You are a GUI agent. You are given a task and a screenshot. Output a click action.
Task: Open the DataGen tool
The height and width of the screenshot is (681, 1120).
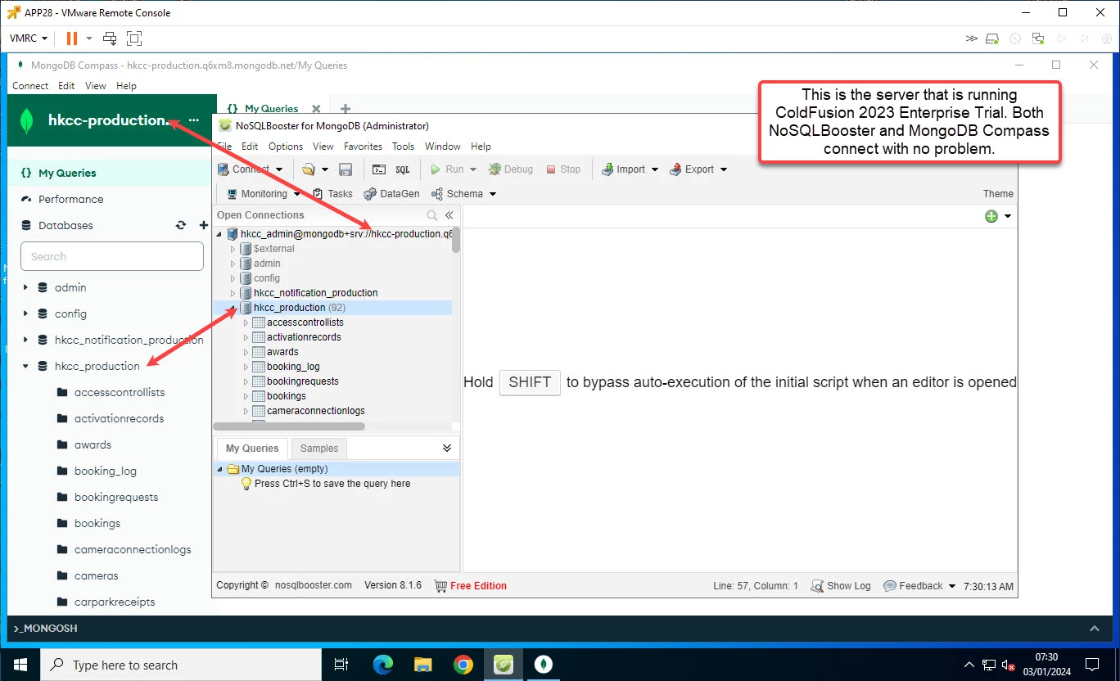391,194
